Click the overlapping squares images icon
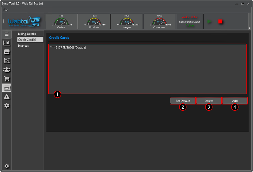 click(7, 61)
